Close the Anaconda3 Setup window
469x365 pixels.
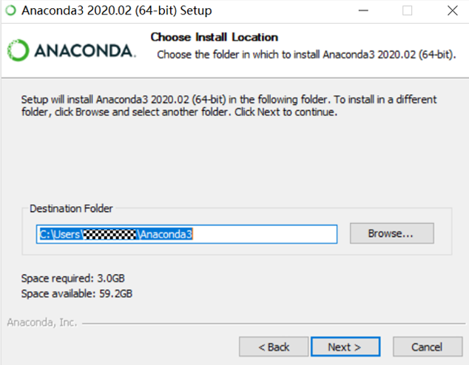pyautogui.click(x=451, y=11)
